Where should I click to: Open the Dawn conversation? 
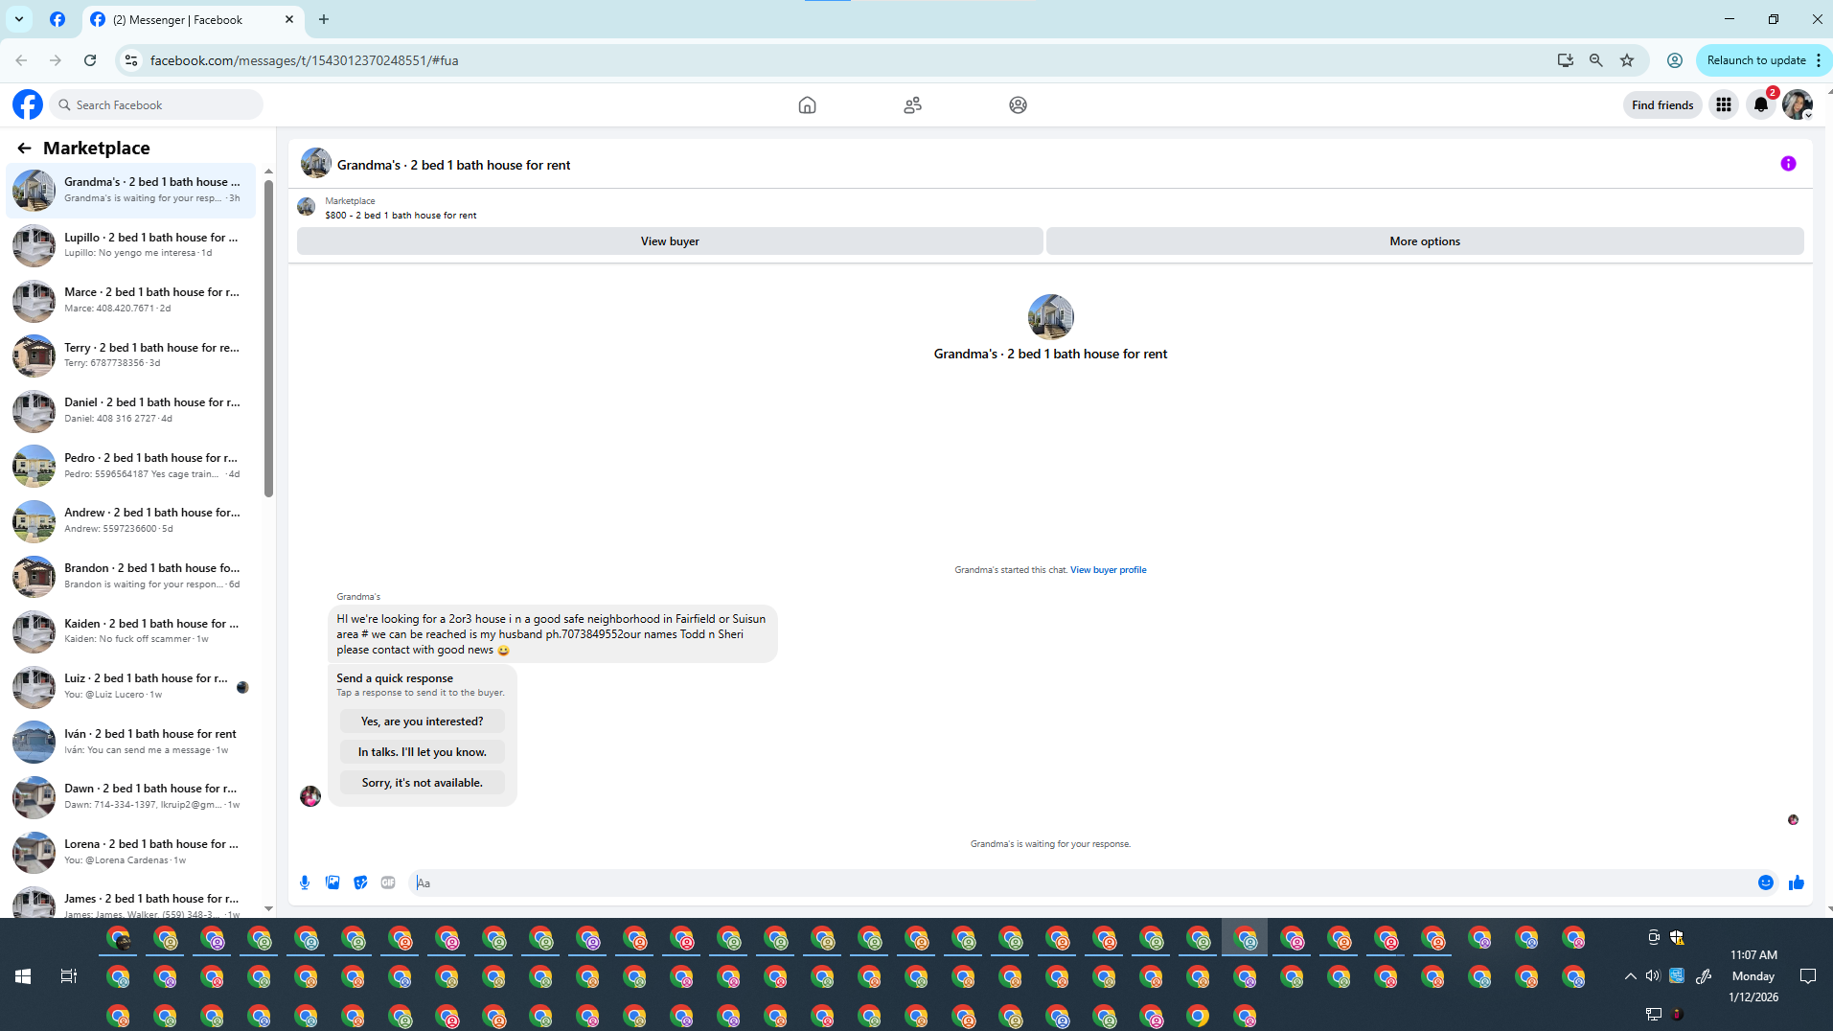[x=132, y=796]
